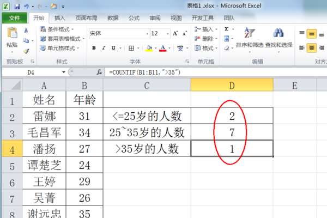Open Cell Styles (单元格样式) dropdown
Screen dimensions: 327x218
click(x=59, y=48)
